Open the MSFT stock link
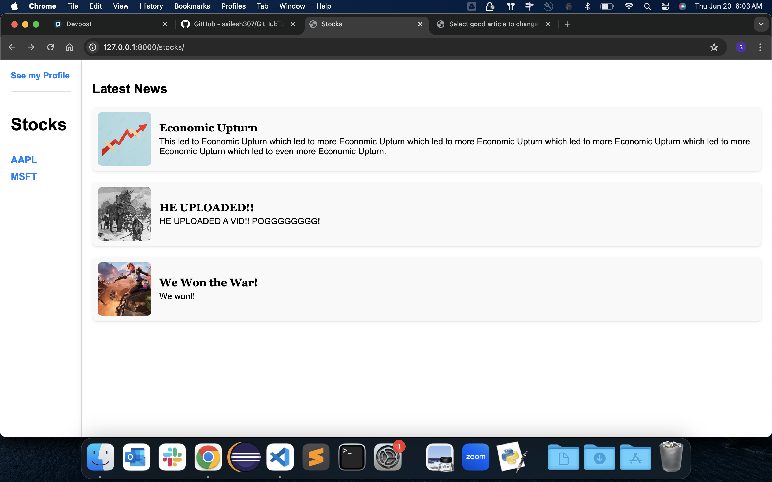The width and height of the screenshot is (772, 482). tap(24, 176)
